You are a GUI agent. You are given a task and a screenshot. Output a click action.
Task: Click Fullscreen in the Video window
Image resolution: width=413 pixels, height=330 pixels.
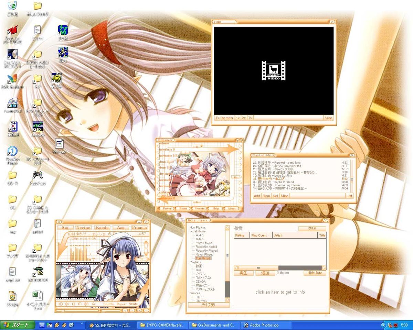(224, 118)
